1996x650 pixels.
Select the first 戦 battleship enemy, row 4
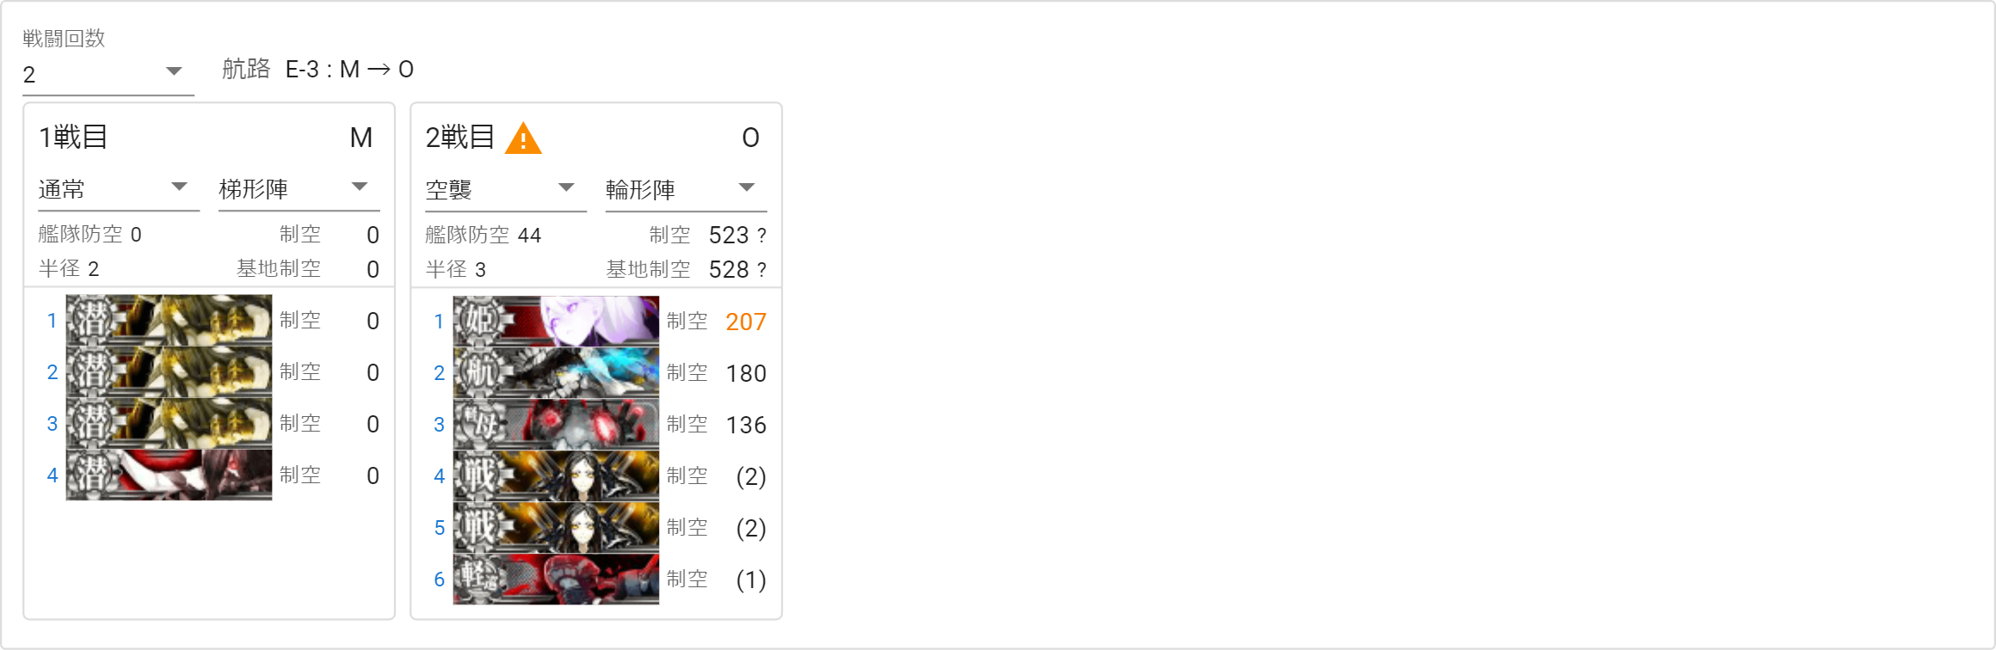[x=556, y=476]
